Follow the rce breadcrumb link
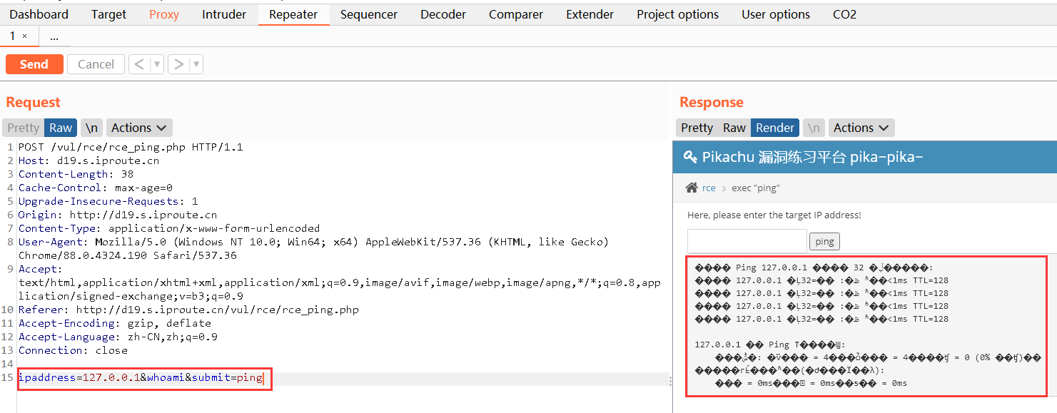The width and height of the screenshot is (1057, 413). (x=709, y=188)
